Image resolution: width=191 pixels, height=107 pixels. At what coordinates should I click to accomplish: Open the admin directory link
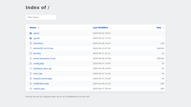pos(36,33)
